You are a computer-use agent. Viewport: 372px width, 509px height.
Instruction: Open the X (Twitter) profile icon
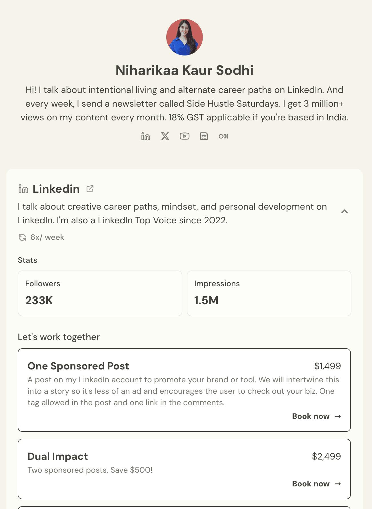[165, 136]
